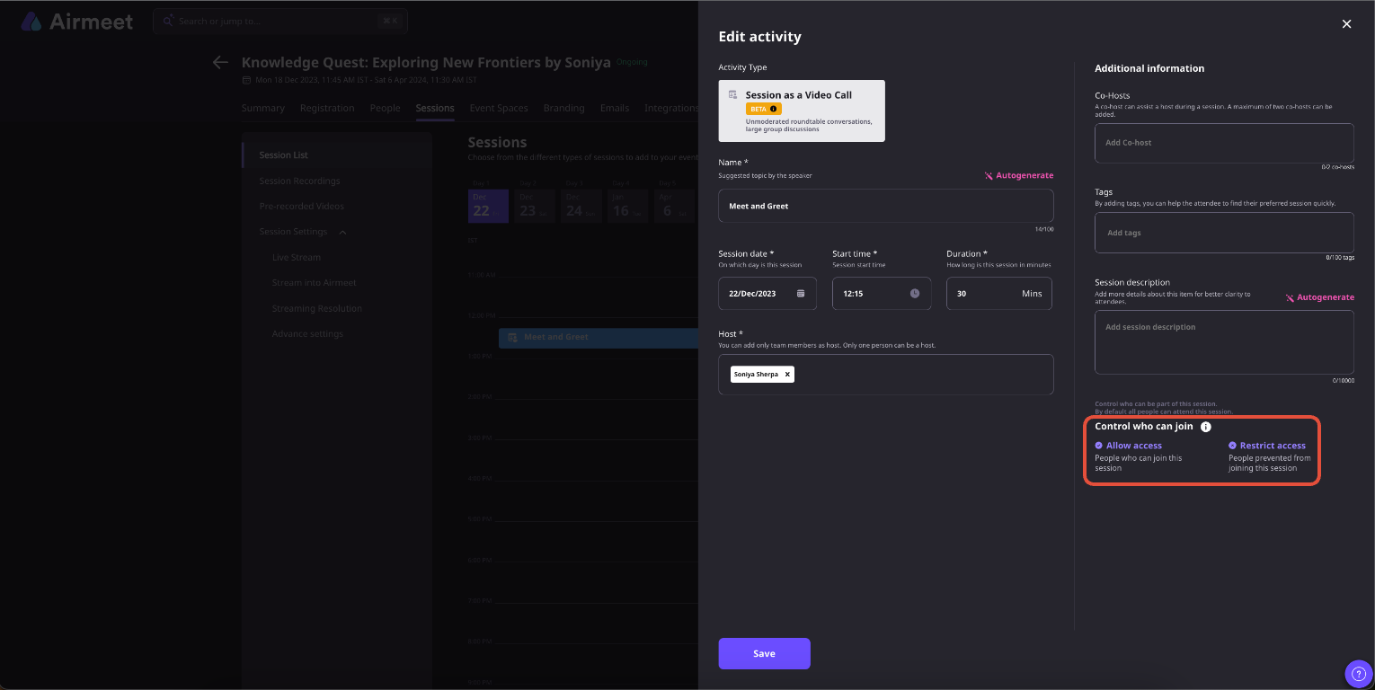Open the Event Spaces tab
Image resolution: width=1375 pixels, height=690 pixels.
tap(499, 108)
